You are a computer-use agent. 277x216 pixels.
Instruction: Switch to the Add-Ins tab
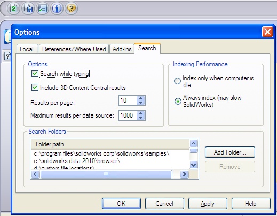point(122,49)
